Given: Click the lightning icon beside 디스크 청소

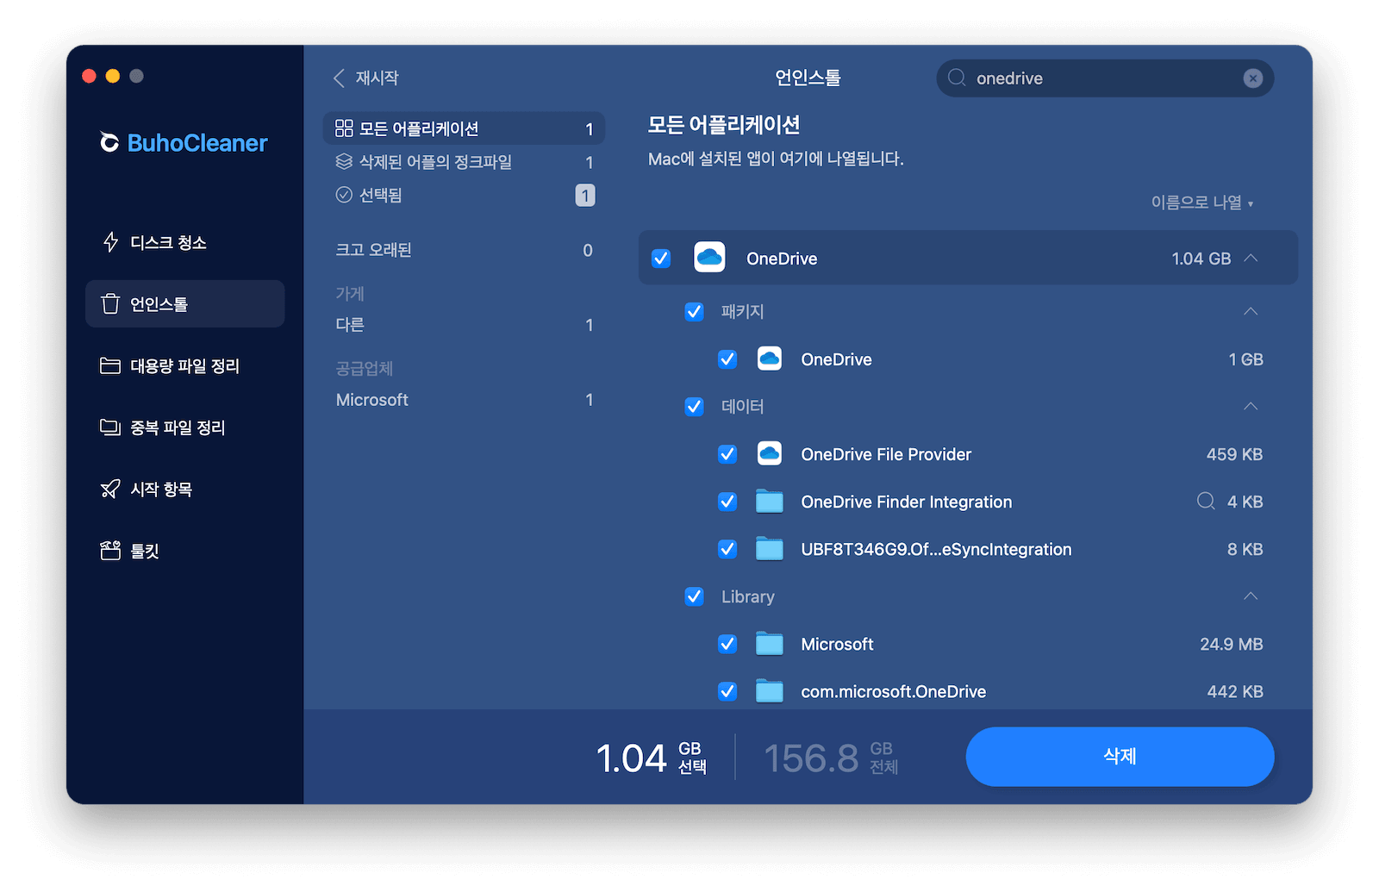Looking at the screenshot, I should point(110,242).
